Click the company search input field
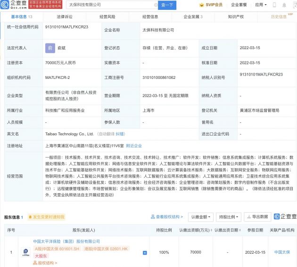 pyautogui.click(x=111, y=5)
